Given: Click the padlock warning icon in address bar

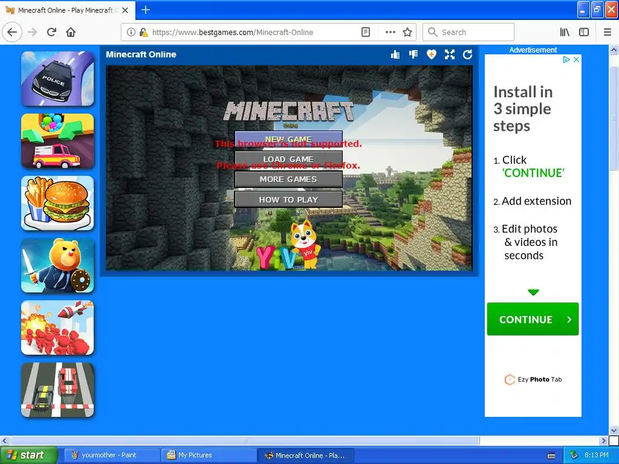Looking at the screenshot, I should [x=143, y=33].
